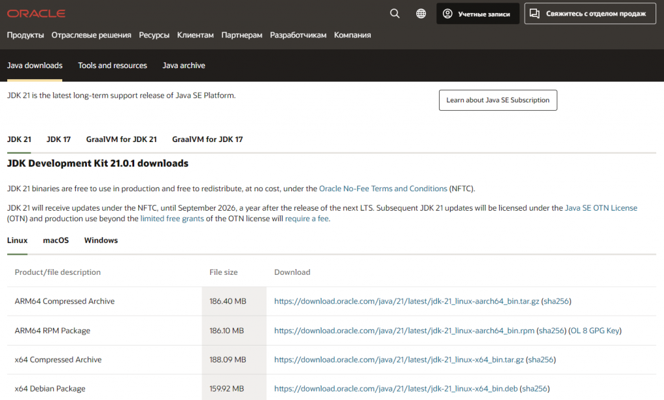The width and height of the screenshot is (664, 400).
Task: Click the Download column header
Action: [292, 272]
